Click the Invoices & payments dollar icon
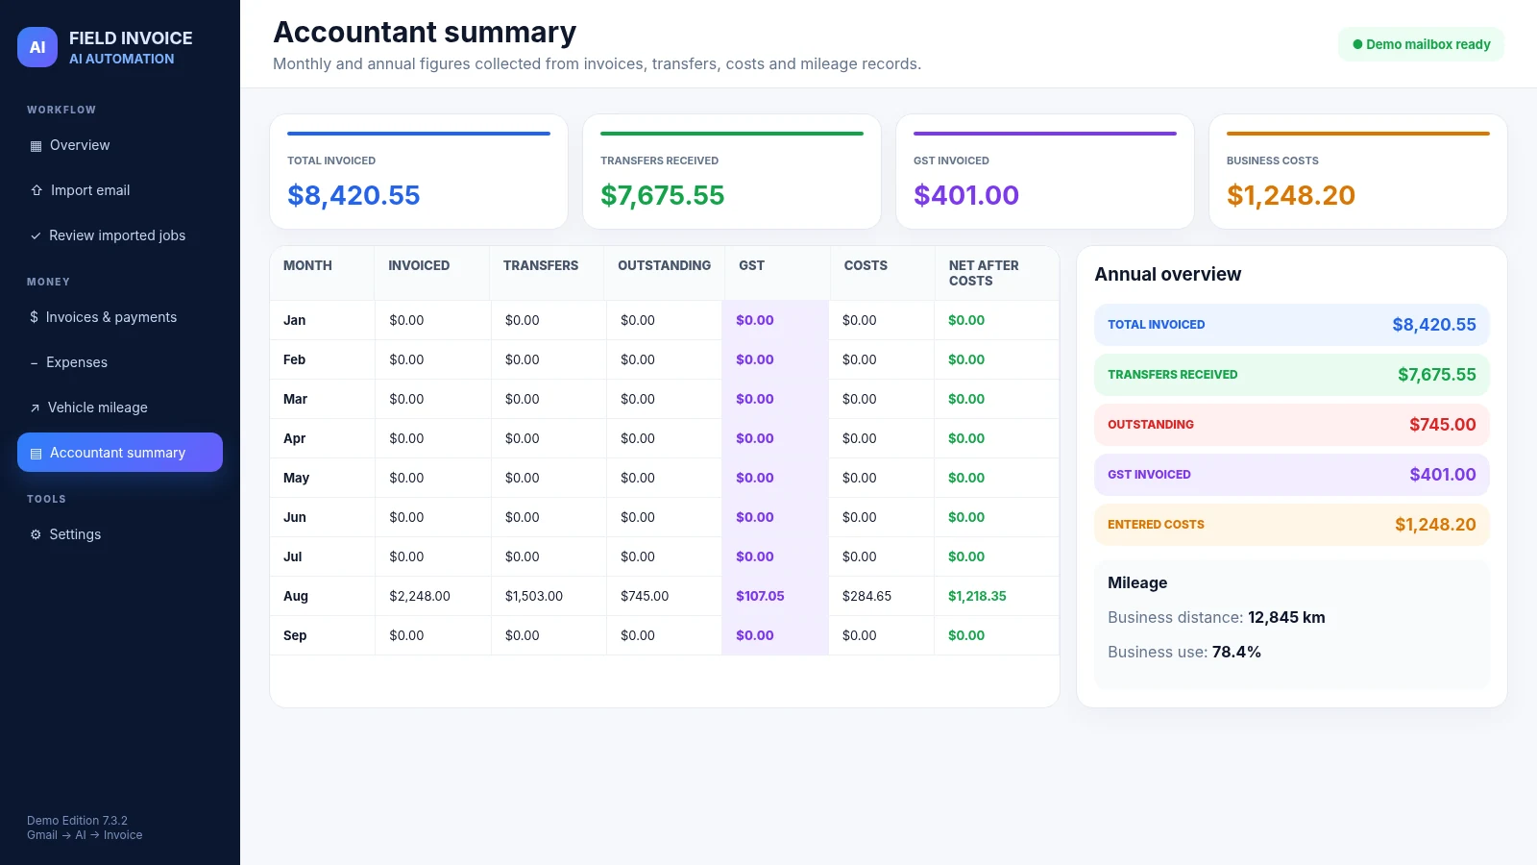Screen dimensions: 1537x865 coord(35,317)
